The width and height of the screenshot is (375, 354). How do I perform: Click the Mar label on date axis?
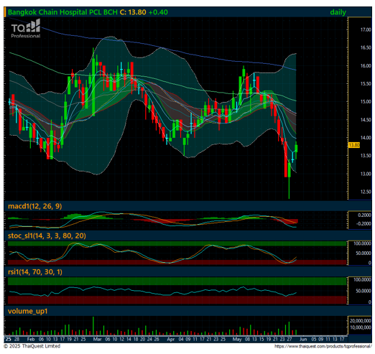[97, 339]
